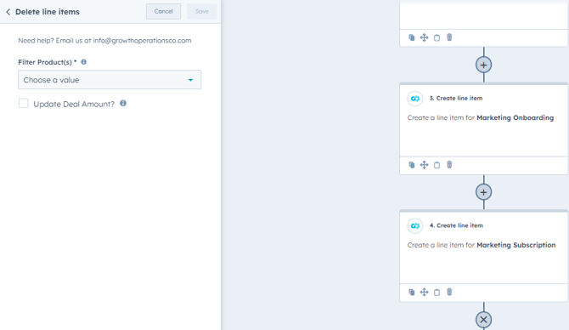Image resolution: width=569 pixels, height=330 pixels.
Task: Click move icon on Marketing Onboarding step
Action: 425,165
